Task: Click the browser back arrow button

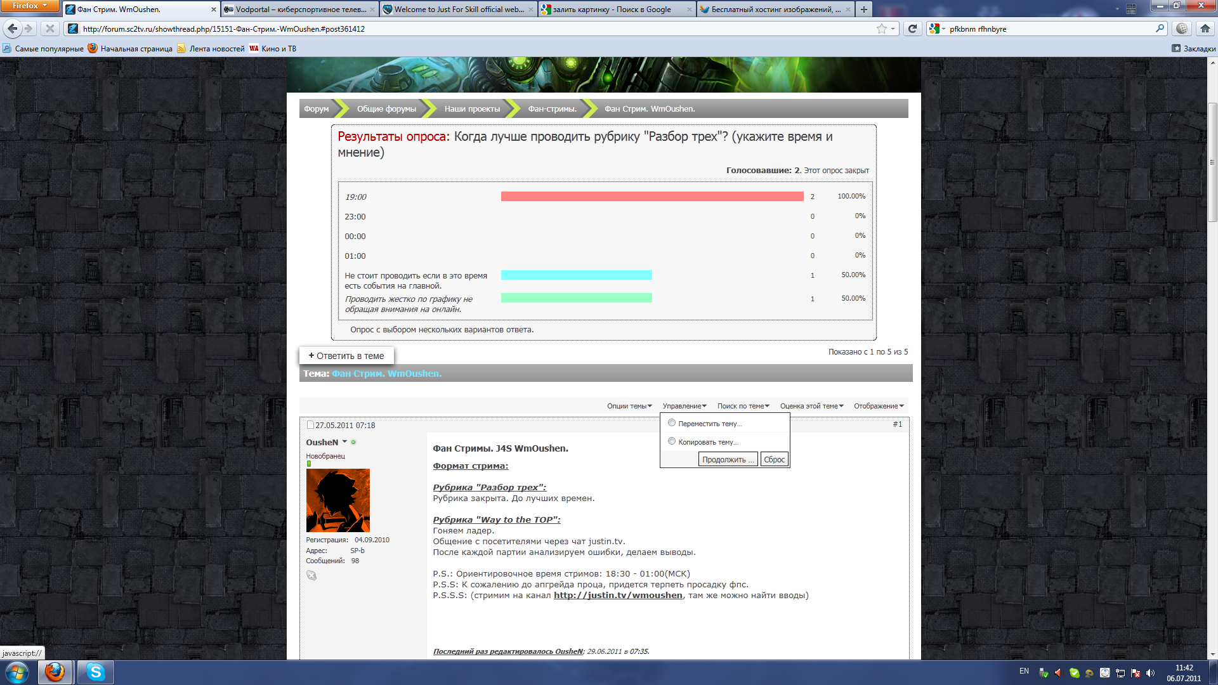Action: coord(12,29)
